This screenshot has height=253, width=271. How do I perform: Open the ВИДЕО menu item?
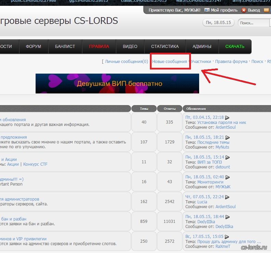click(130, 47)
